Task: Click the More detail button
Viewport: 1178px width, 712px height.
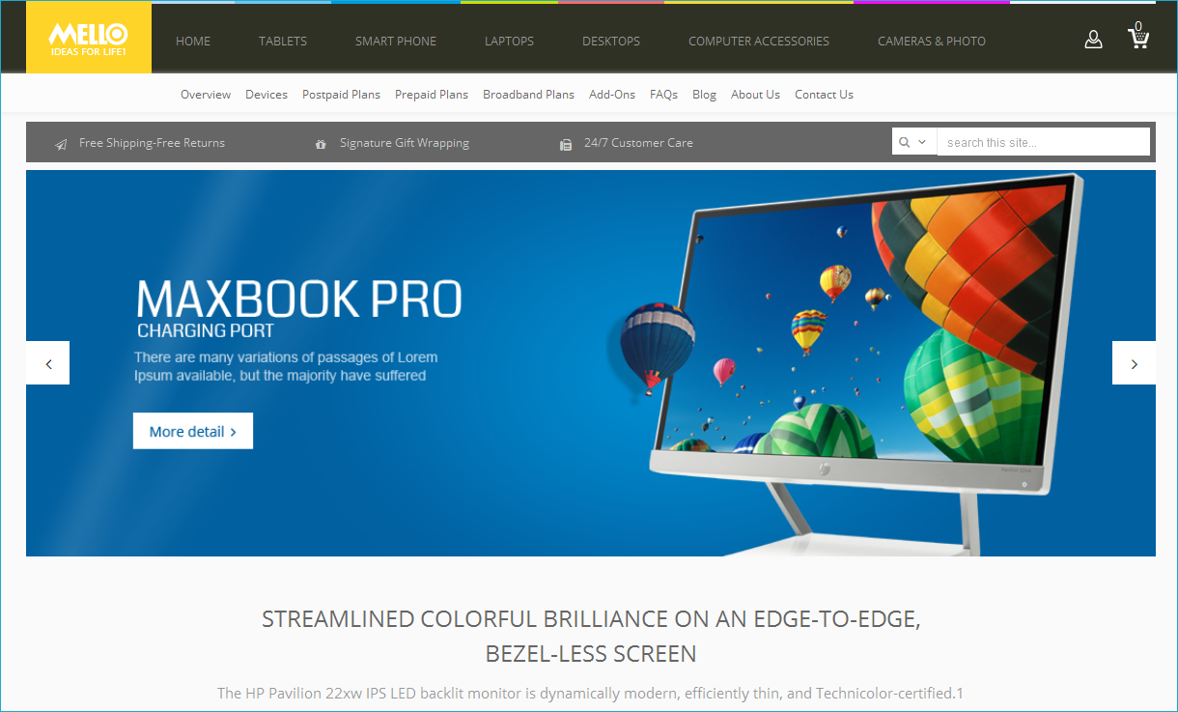Action: (x=193, y=431)
